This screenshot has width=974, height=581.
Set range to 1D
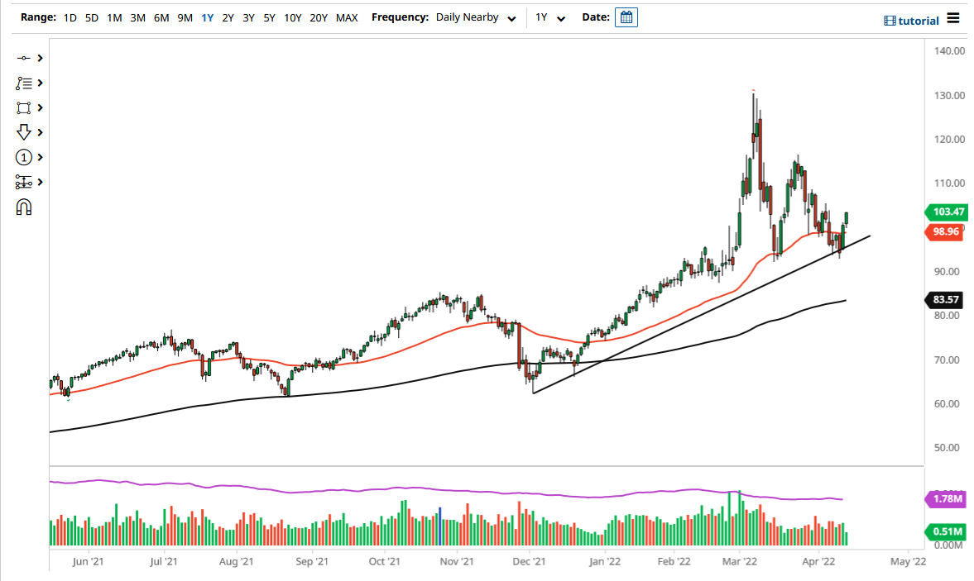[70, 18]
